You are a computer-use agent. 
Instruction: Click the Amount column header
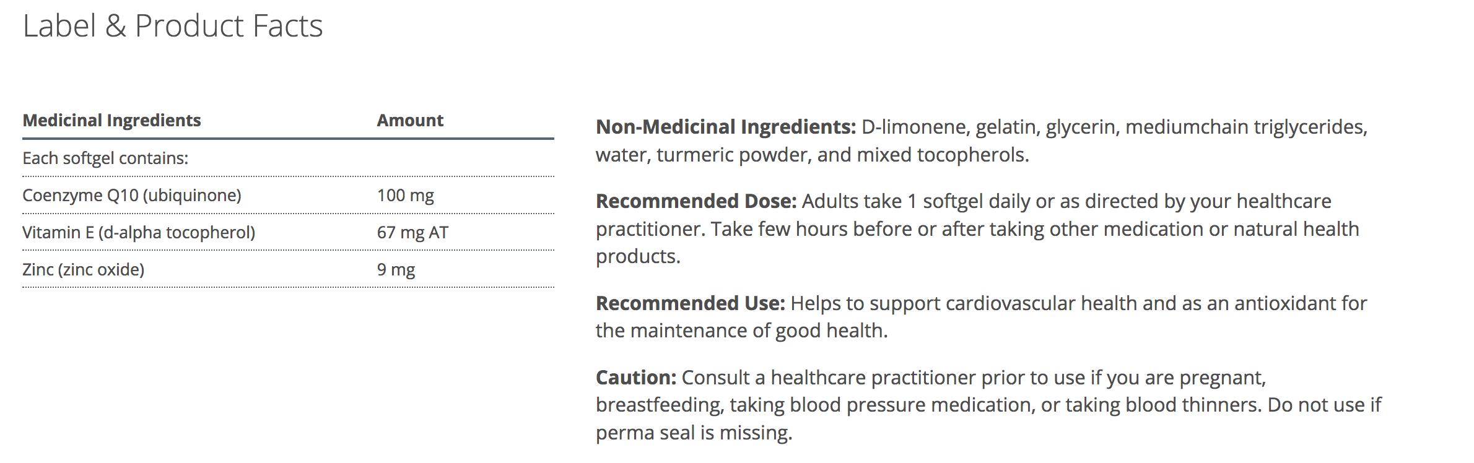coord(410,120)
